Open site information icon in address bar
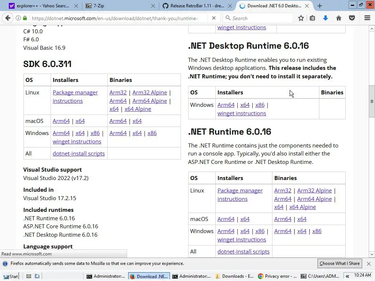The image size is (375, 281). pos(18,18)
